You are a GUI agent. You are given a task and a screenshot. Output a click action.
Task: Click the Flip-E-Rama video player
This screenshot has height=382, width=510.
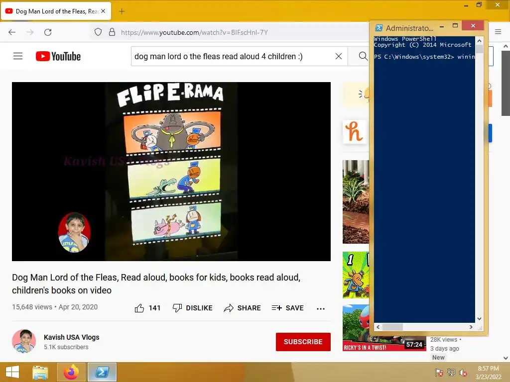coord(171,172)
